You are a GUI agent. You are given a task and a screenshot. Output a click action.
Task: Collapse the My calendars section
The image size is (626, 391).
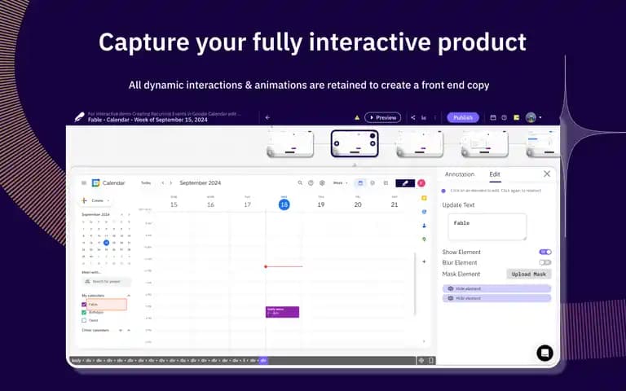pos(129,295)
